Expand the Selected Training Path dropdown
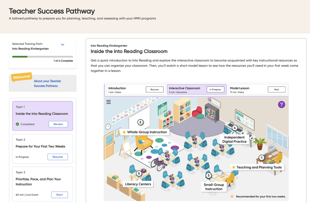Image resolution: width=310 pixels, height=203 pixels. click(63, 45)
